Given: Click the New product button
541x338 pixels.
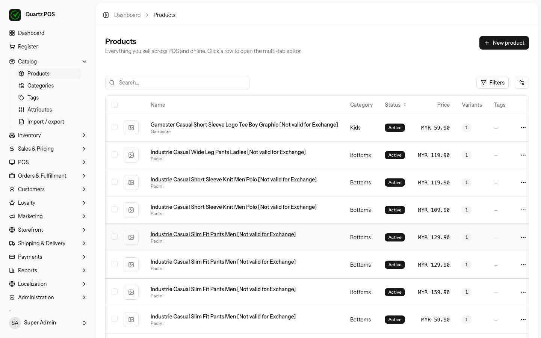Looking at the screenshot, I should pyautogui.click(x=504, y=43).
